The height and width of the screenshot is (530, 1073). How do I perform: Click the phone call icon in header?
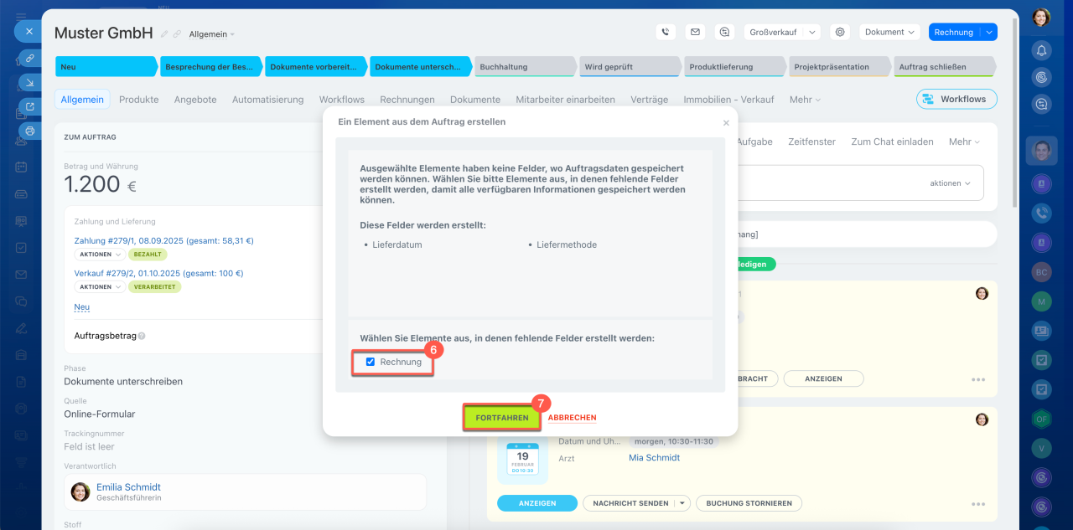coord(666,32)
